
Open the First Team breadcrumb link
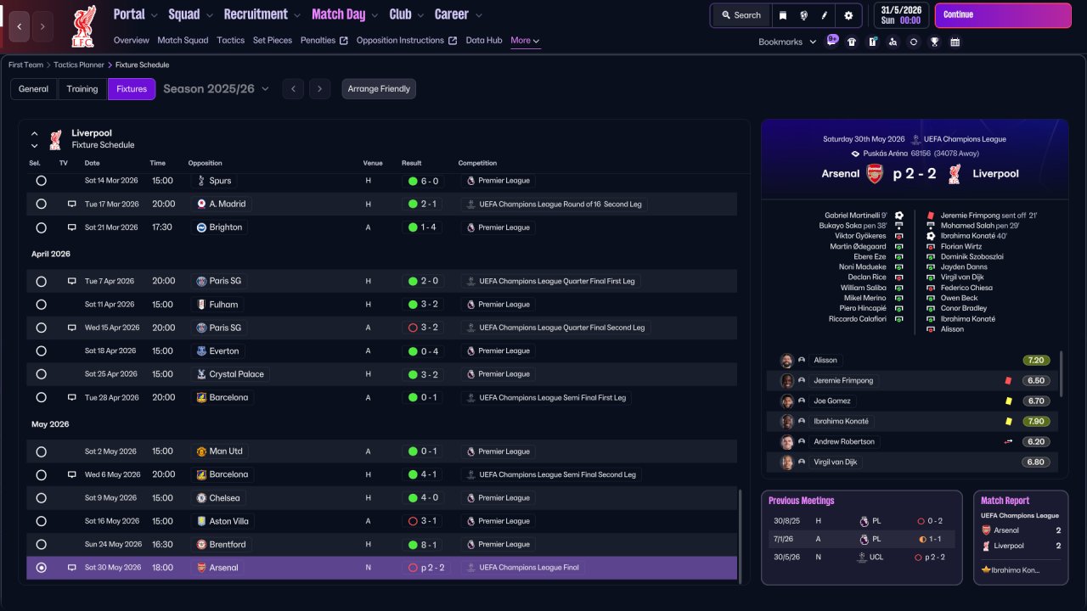pyautogui.click(x=25, y=64)
